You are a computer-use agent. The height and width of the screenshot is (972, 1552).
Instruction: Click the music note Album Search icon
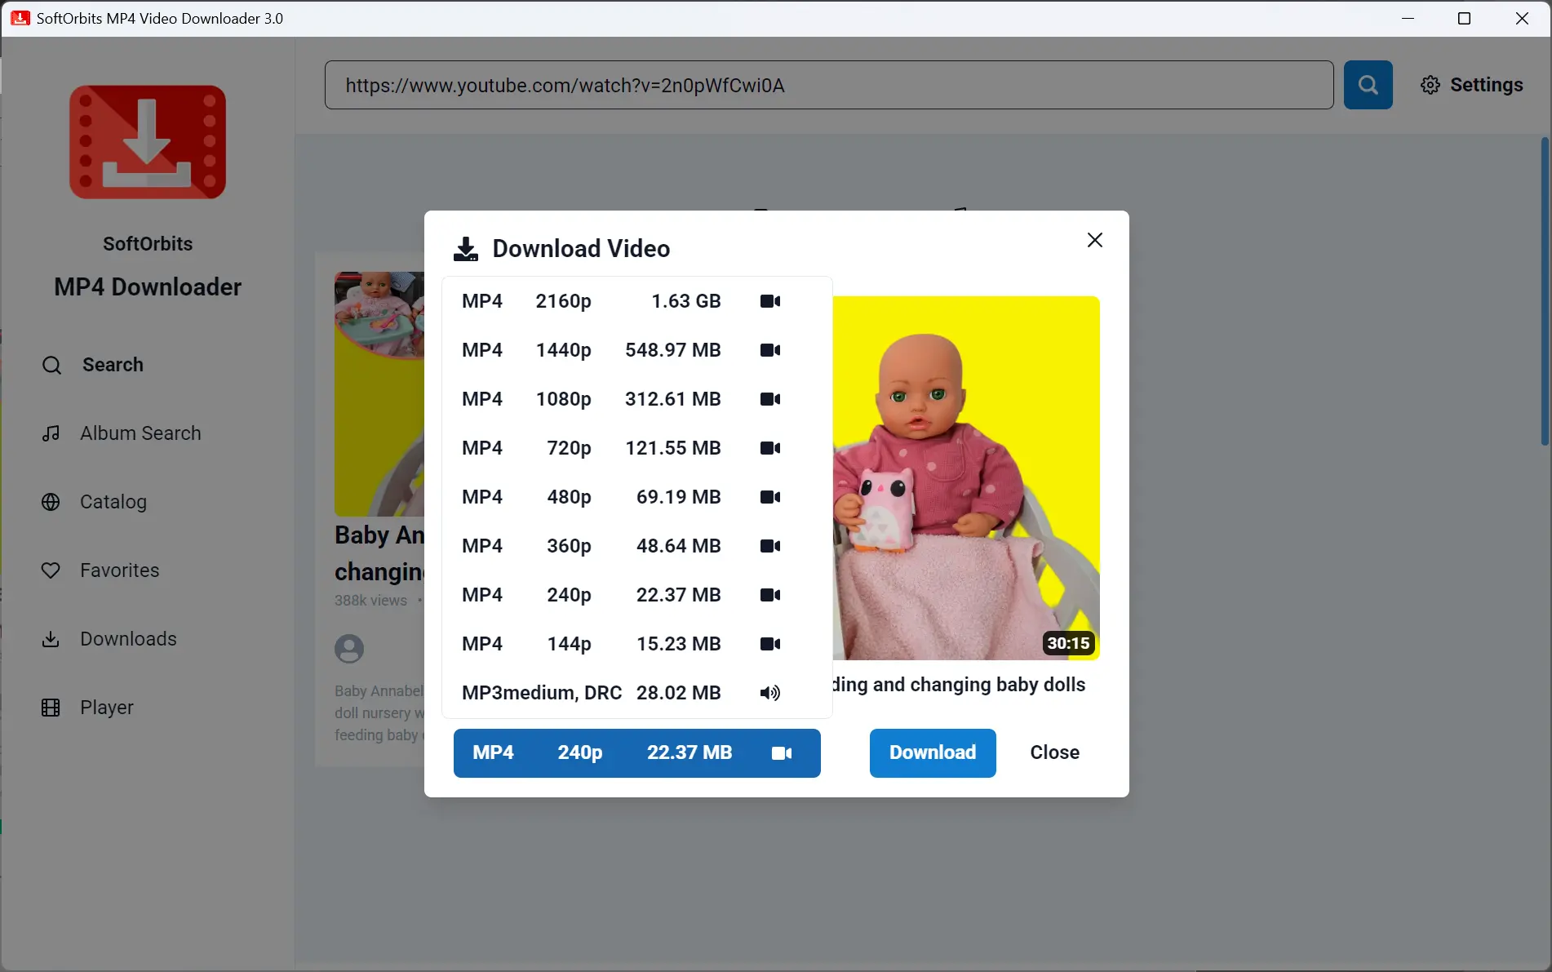(51, 433)
